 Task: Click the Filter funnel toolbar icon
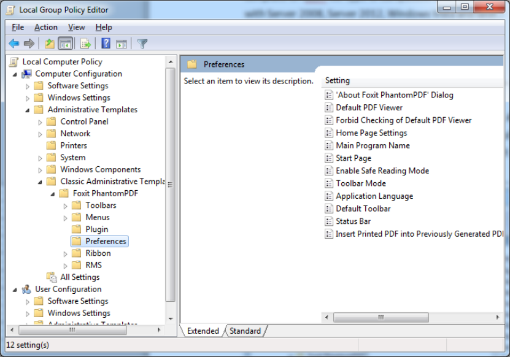coord(142,44)
